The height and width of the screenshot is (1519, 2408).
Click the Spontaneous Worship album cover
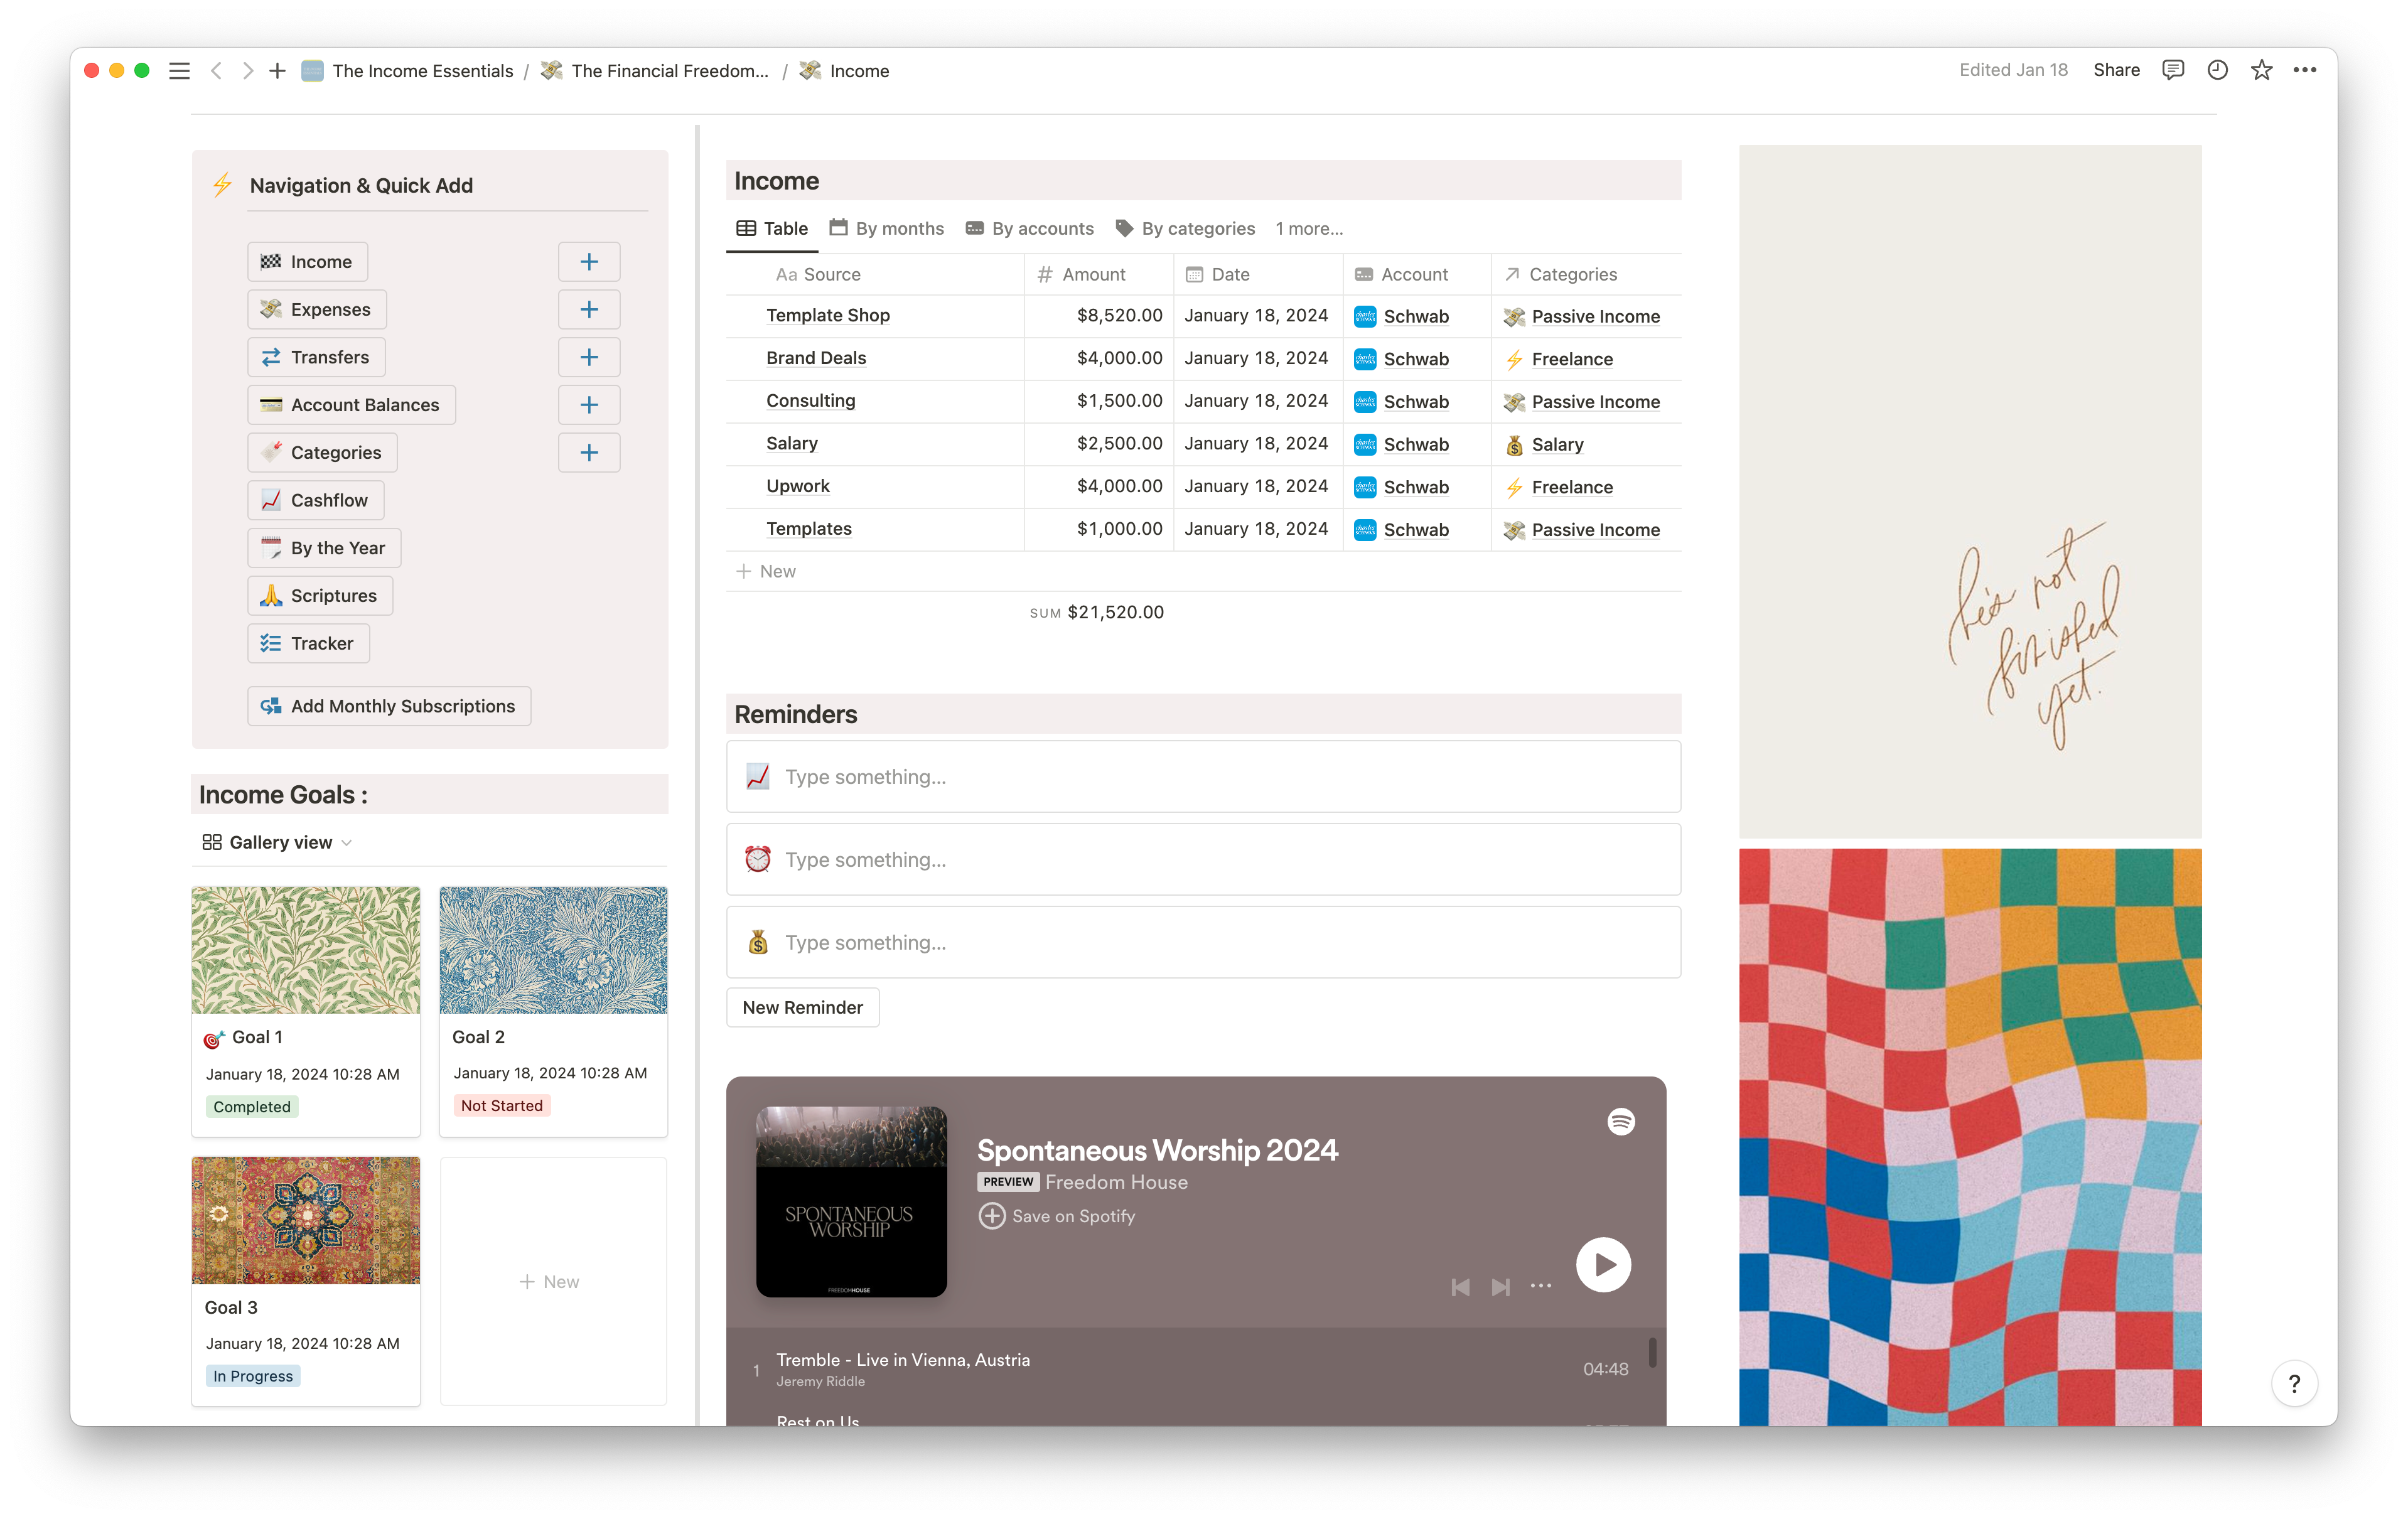pos(851,1202)
